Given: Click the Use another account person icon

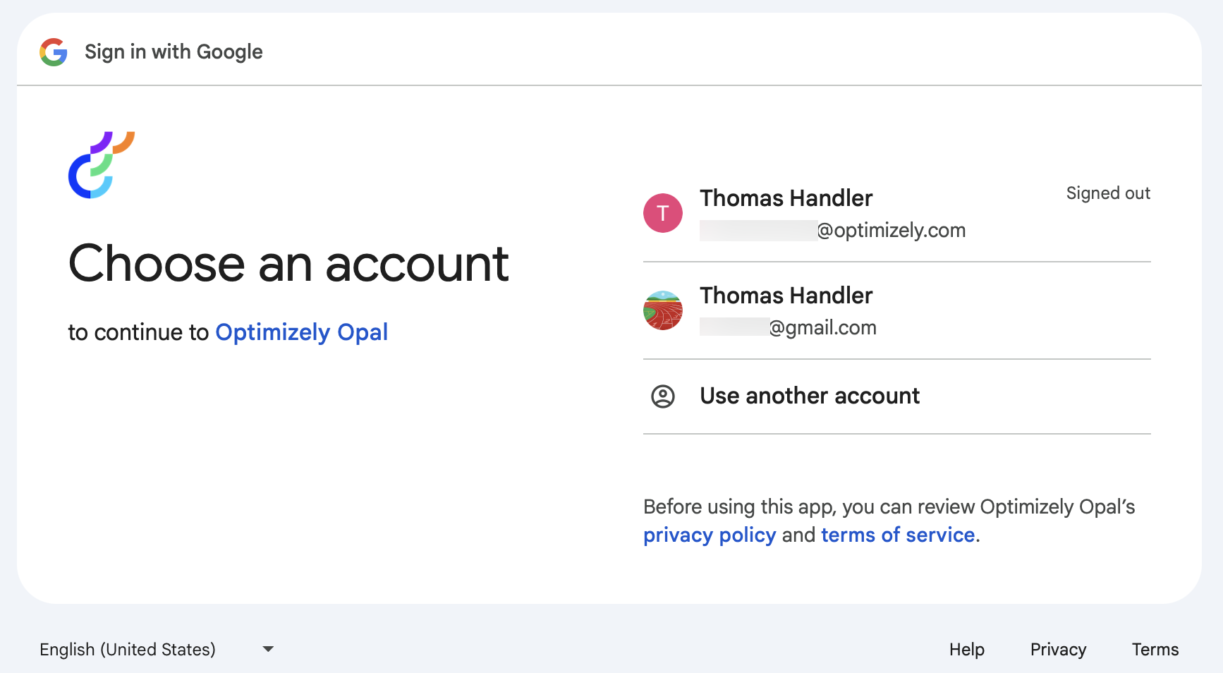Looking at the screenshot, I should 662,396.
